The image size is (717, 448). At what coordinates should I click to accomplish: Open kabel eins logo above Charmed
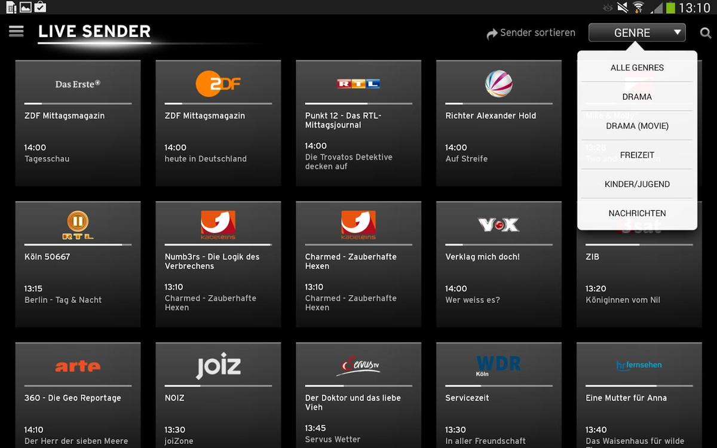(x=358, y=225)
